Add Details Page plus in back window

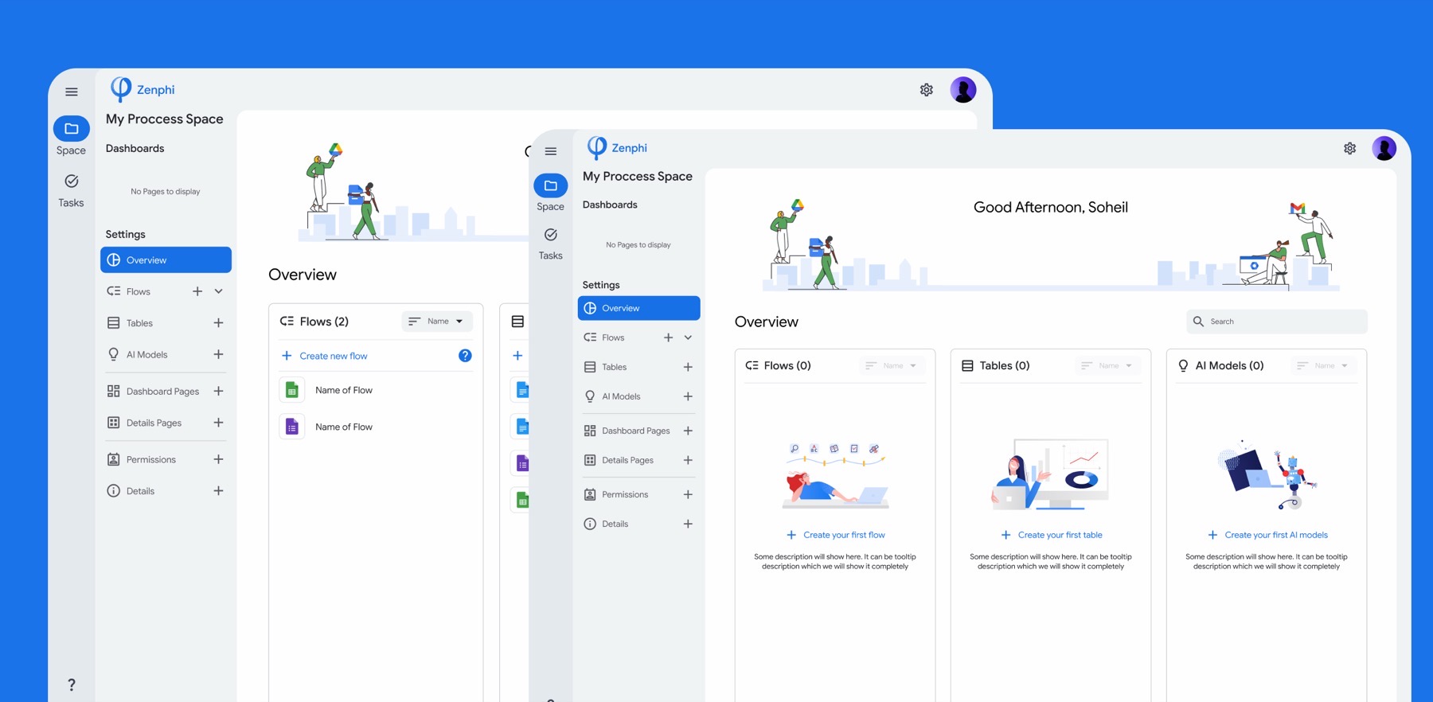click(x=218, y=423)
